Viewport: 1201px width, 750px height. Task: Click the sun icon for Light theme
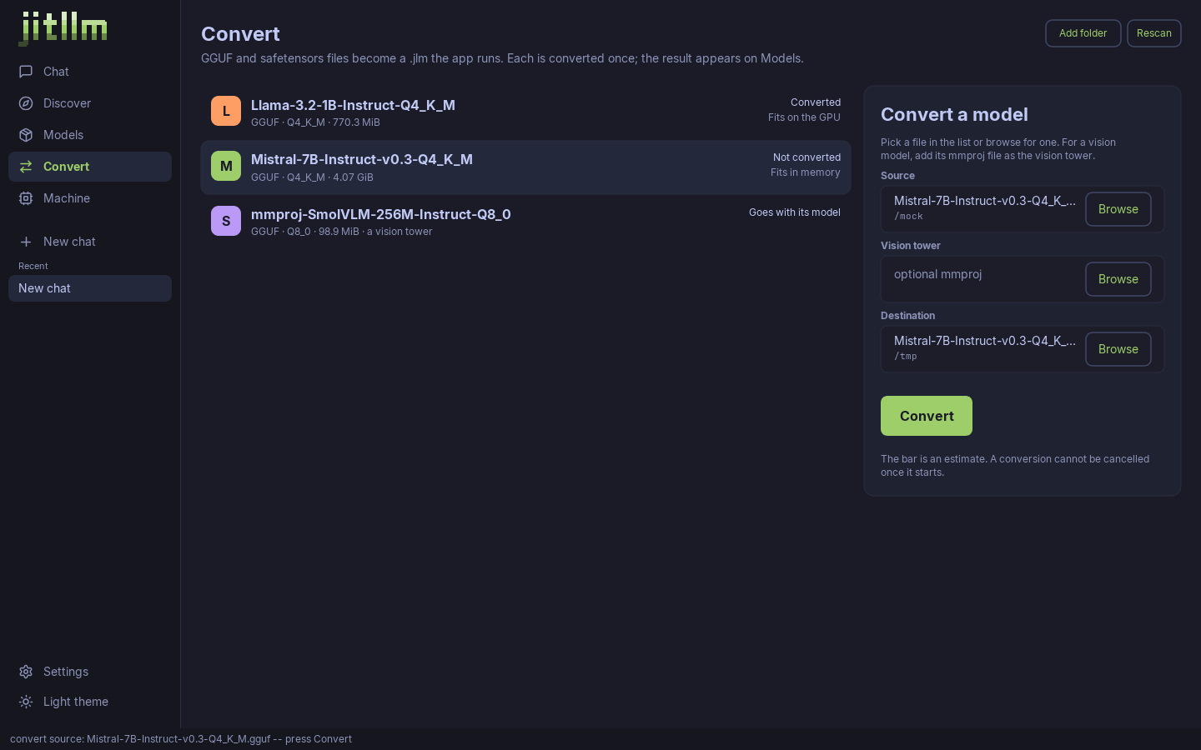point(26,702)
